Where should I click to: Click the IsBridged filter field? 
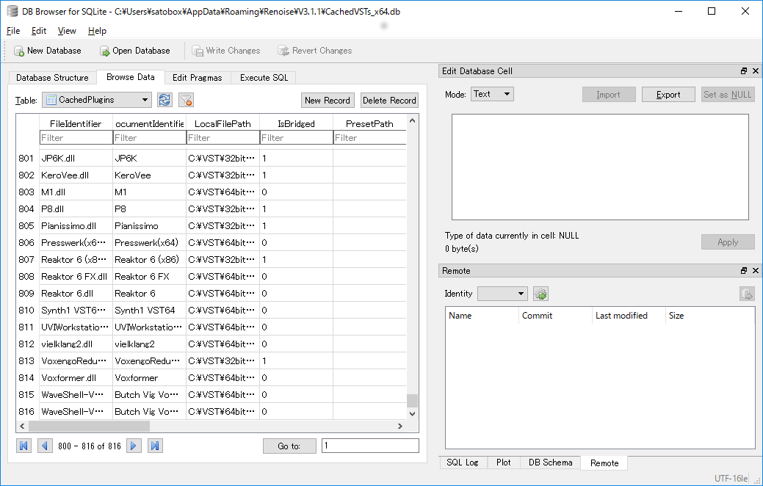pos(297,138)
